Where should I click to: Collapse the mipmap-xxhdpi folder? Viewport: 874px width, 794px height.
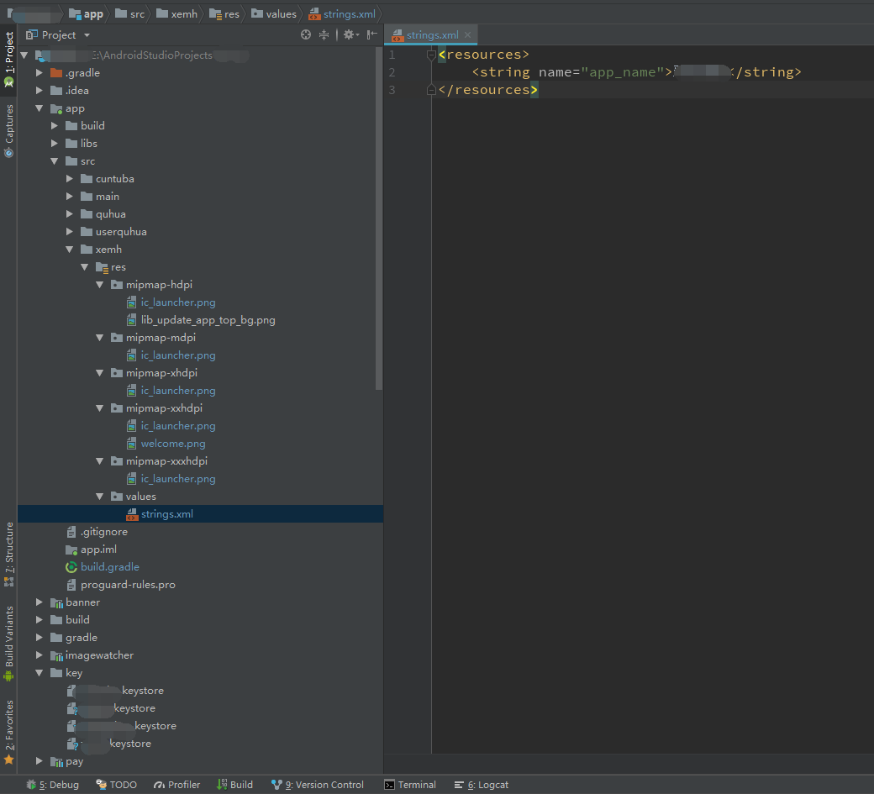99,408
